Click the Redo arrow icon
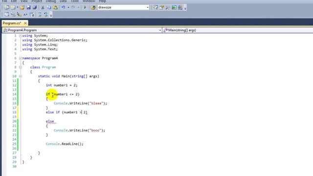313x176 pixels. pos(73,8)
